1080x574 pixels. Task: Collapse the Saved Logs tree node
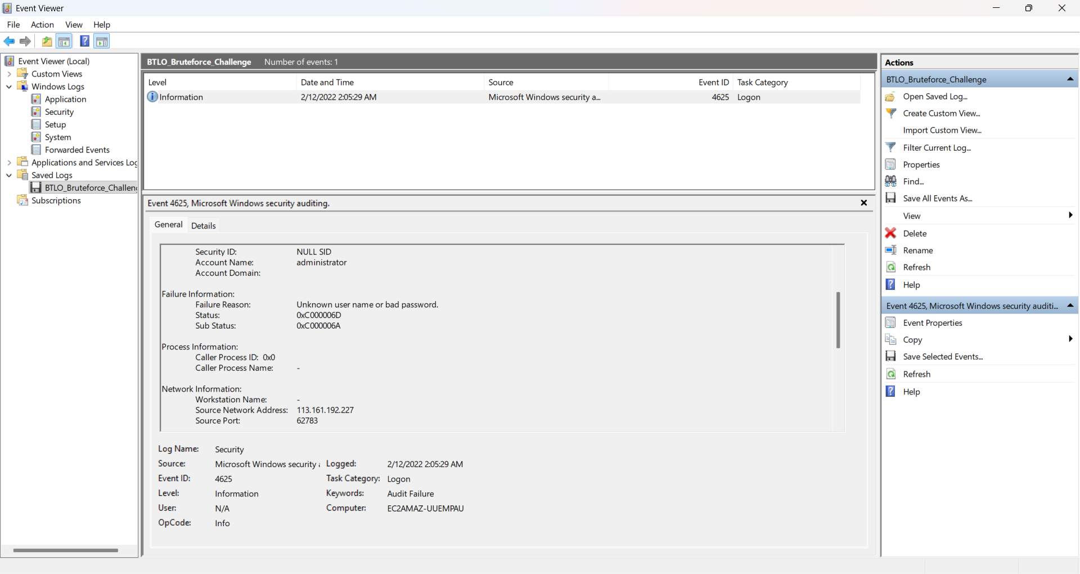[9, 175]
